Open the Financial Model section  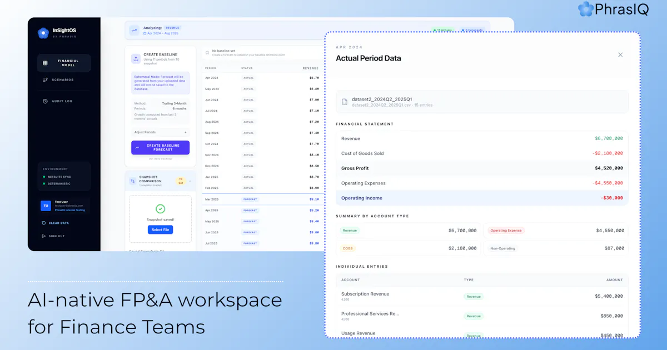[x=64, y=63]
